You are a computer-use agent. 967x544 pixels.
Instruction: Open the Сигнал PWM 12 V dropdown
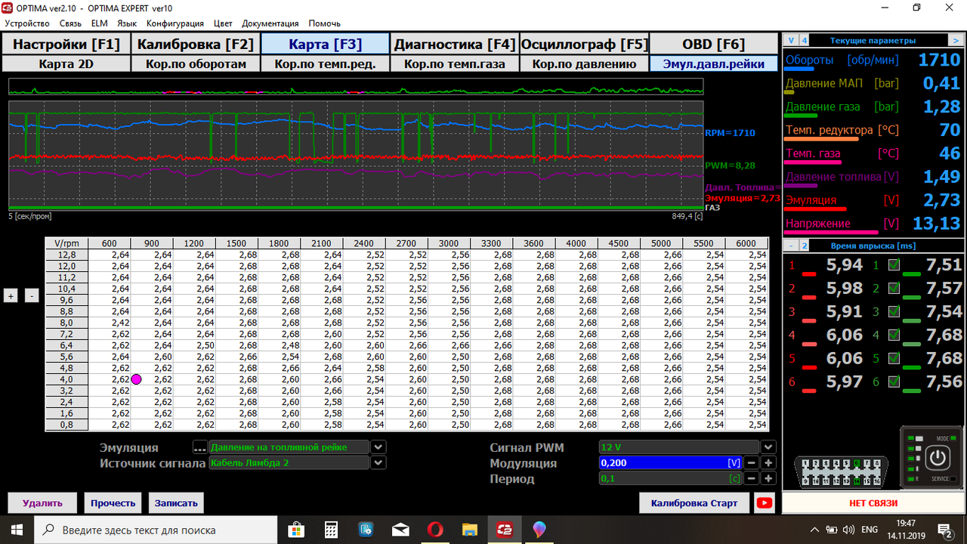768,447
